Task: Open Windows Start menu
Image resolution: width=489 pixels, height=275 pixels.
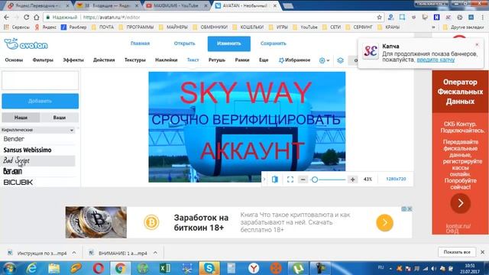Action: click(x=10, y=268)
